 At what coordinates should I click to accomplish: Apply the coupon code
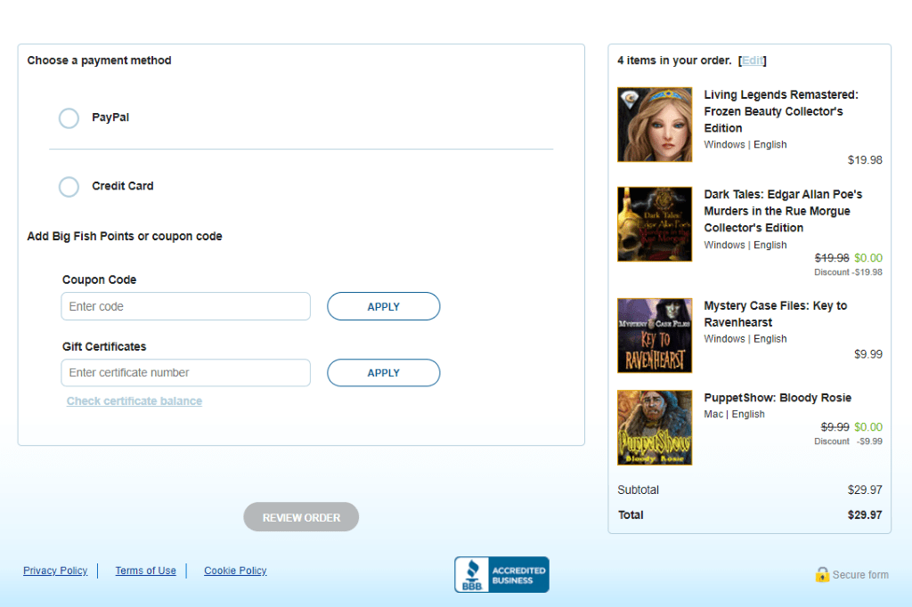[x=383, y=306]
